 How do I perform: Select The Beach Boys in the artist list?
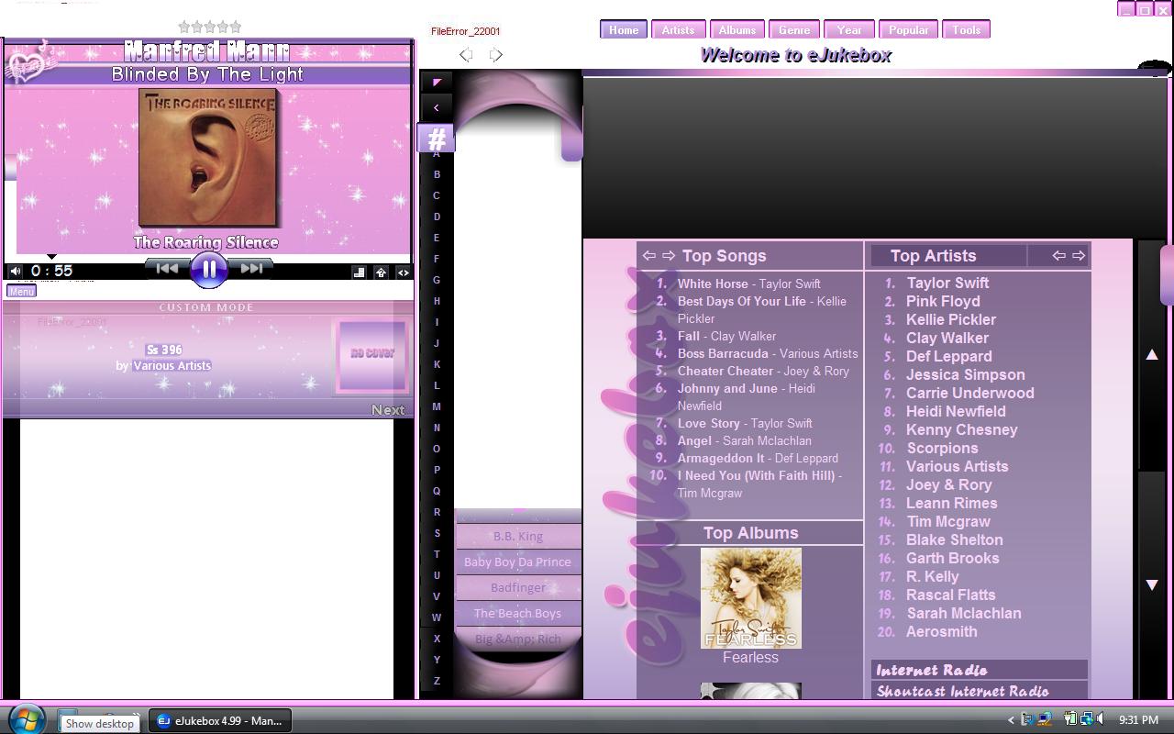tap(518, 613)
